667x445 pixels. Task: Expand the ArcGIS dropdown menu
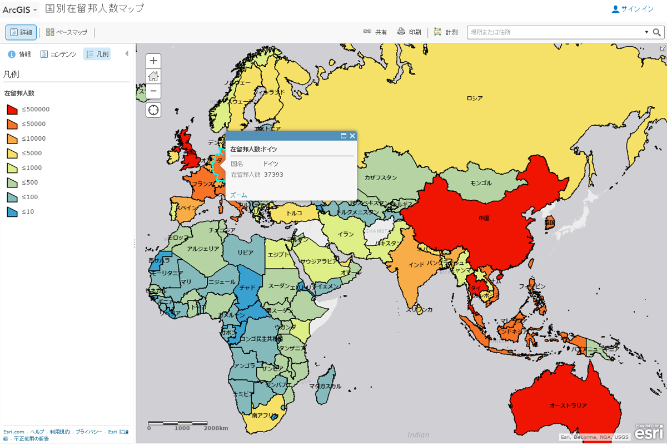click(21, 9)
